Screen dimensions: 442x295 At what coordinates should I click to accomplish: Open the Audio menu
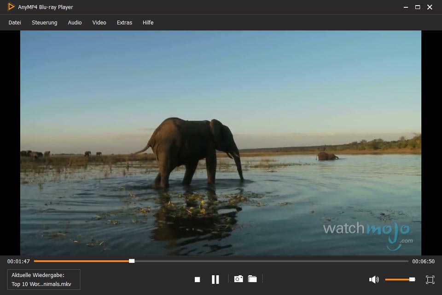click(x=75, y=23)
